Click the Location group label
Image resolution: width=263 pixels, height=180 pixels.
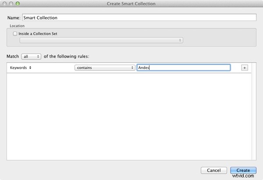click(x=17, y=26)
